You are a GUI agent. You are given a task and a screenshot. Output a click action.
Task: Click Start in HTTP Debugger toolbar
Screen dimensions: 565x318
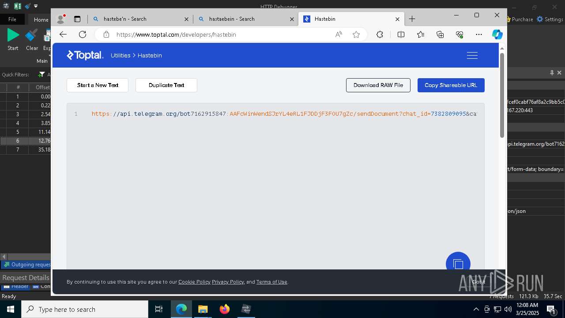point(13,39)
